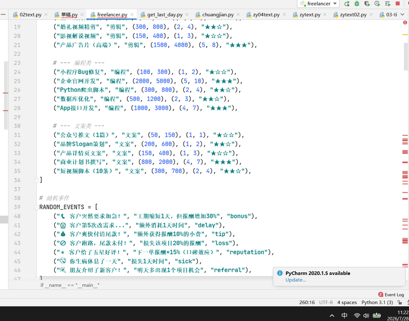The image size is (409, 321).
Task: Switch to the zy04text.py tab
Action: [x=266, y=15]
